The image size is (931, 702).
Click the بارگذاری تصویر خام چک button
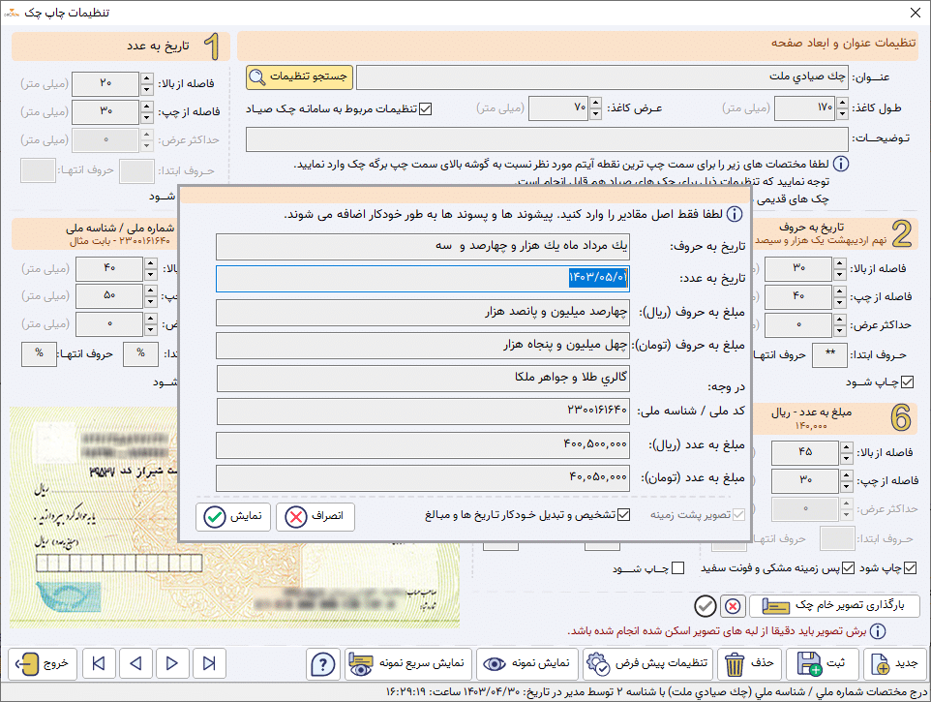point(834,606)
